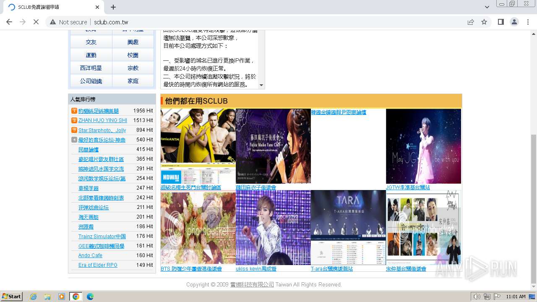The height and width of the screenshot is (302, 537).
Task: Open the 宋仲基 photo collage thumbnail
Action: pyautogui.click(x=423, y=228)
